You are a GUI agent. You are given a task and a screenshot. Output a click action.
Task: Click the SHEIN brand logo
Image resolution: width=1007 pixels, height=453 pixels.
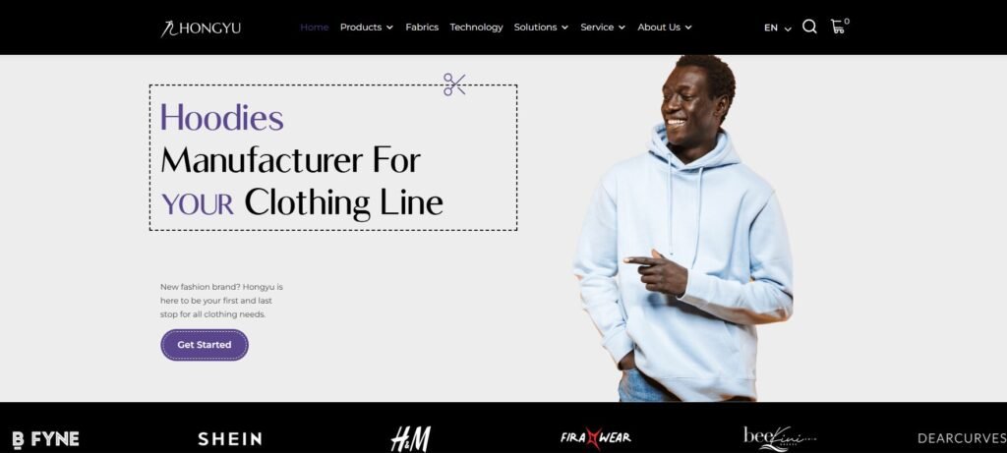tap(230, 439)
